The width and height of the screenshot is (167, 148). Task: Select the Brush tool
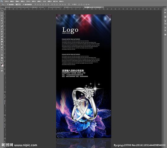tap(2, 29)
